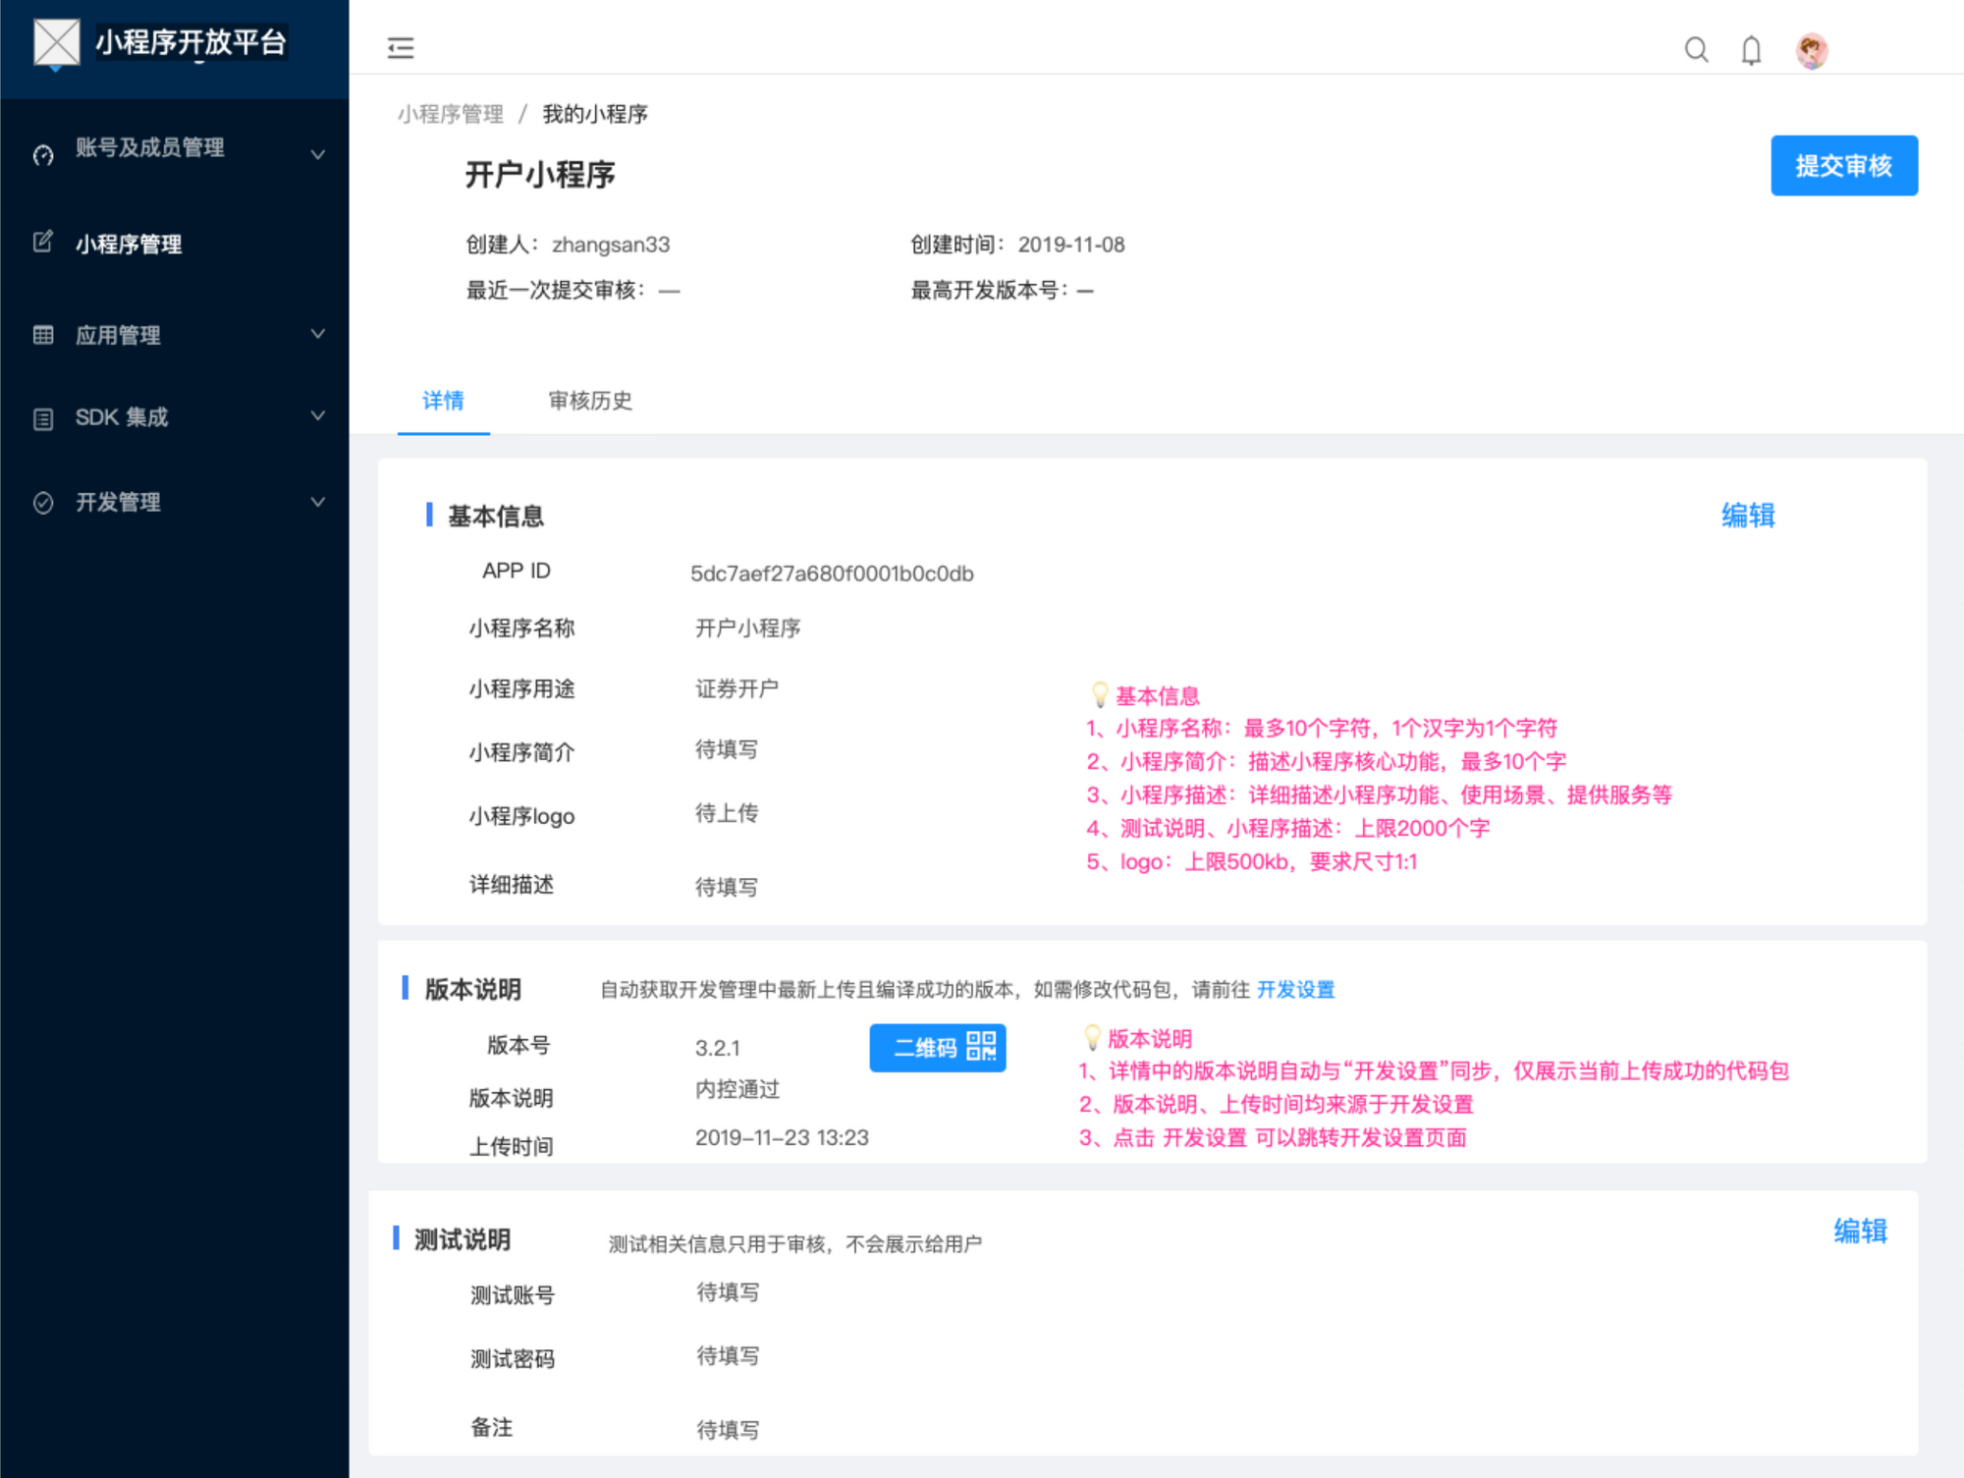Expand the SDK 集成 chevron

point(317,416)
